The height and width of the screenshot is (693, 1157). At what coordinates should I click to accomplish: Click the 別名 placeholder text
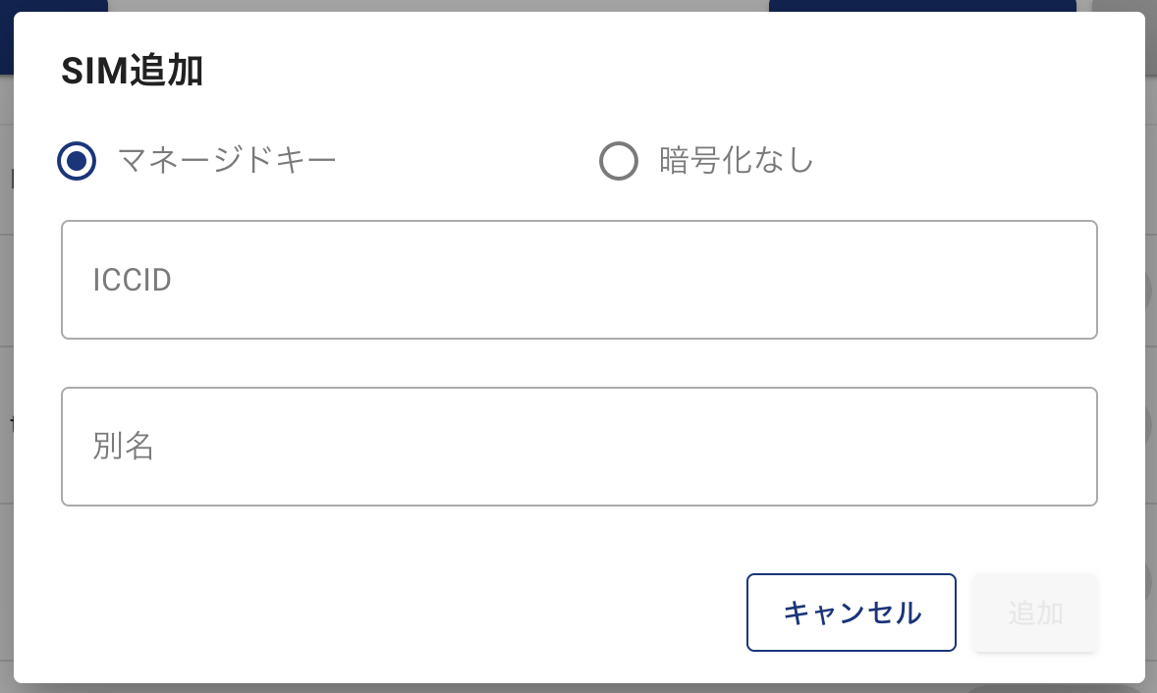click(x=124, y=447)
